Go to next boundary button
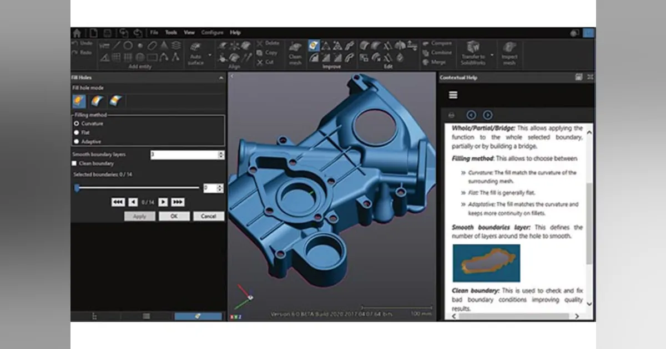The image size is (666, 349). [163, 202]
